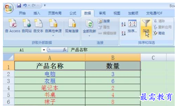
Task: Open 高级 advanced filter options
Action: tap(159, 33)
